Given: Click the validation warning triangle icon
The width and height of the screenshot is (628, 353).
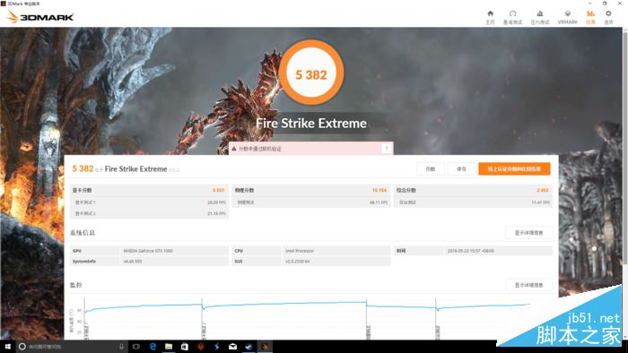Looking at the screenshot, I should [234, 149].
